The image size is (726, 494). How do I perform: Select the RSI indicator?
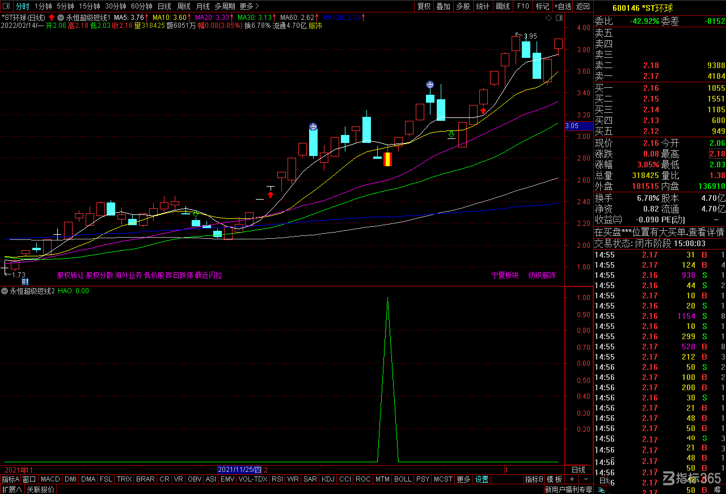click(277, 479)
